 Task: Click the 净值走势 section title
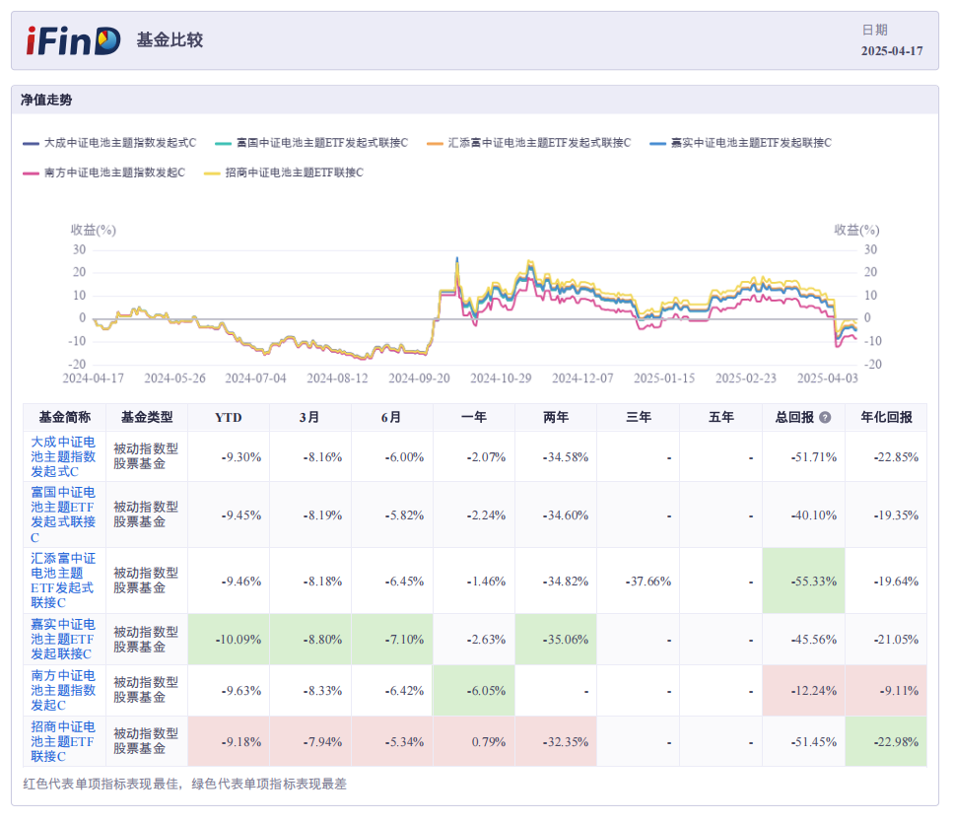46,100
